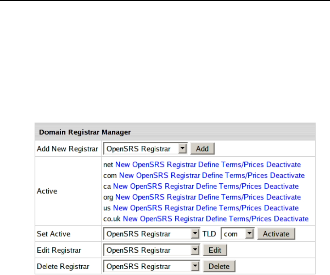Screen dimensions: 330x275
Task: Open Define Terms/Prices for us
Action: pyautogui.click(x=229, y=208)
